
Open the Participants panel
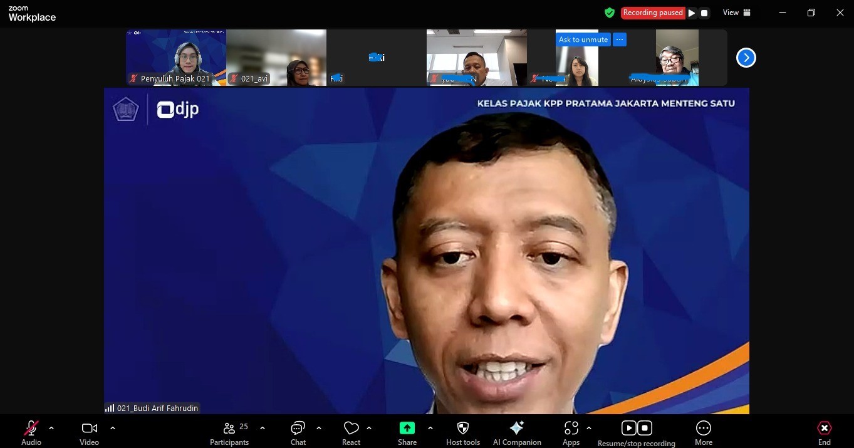[229, 429]
